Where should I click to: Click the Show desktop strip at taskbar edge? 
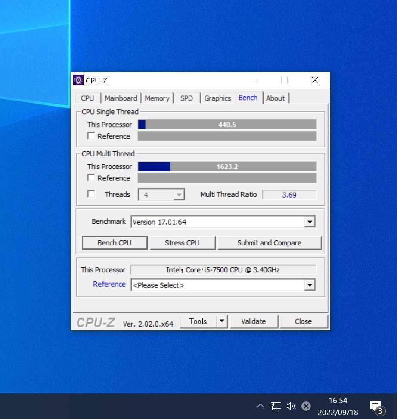(x=395, y=406)
